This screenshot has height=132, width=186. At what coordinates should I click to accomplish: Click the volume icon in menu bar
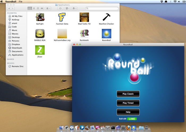179,2
